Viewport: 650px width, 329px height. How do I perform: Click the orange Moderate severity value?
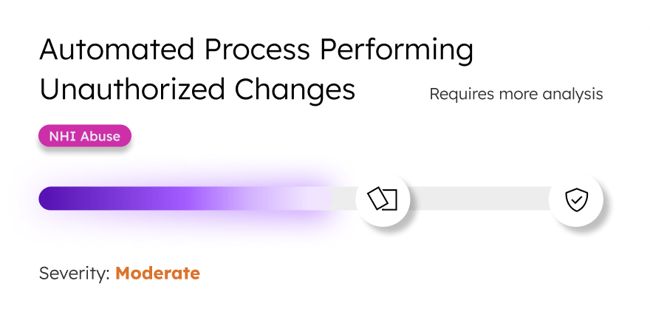click(157, 273)
